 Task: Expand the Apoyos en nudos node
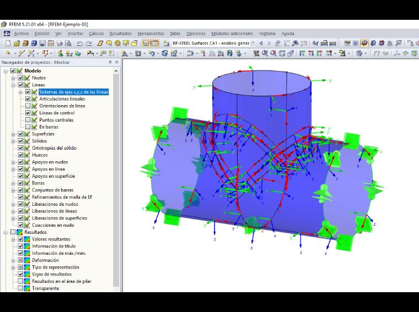[x=13, y=162]
